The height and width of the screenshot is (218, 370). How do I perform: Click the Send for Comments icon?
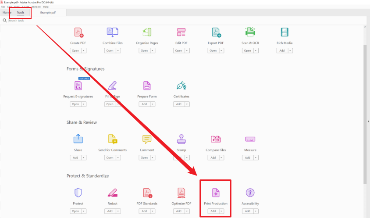click(113, 139)
